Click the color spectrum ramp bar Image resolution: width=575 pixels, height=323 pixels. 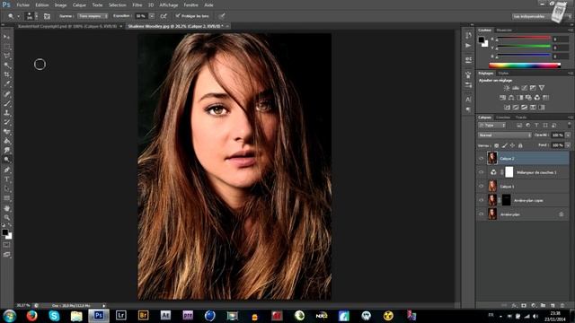coord(525,65)
